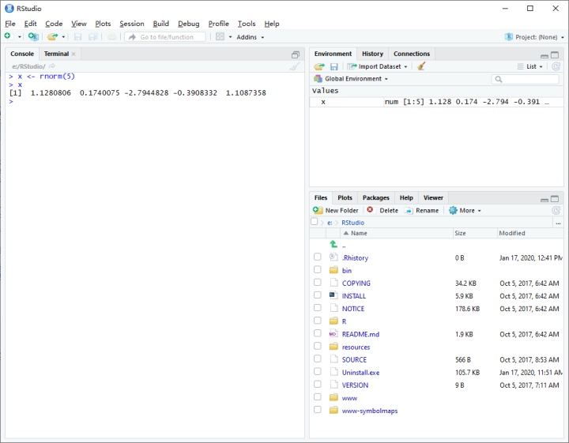569x443 pixels.
Task: Click the Environment search box
Action: pyautogui.click(x=525, y=79)
